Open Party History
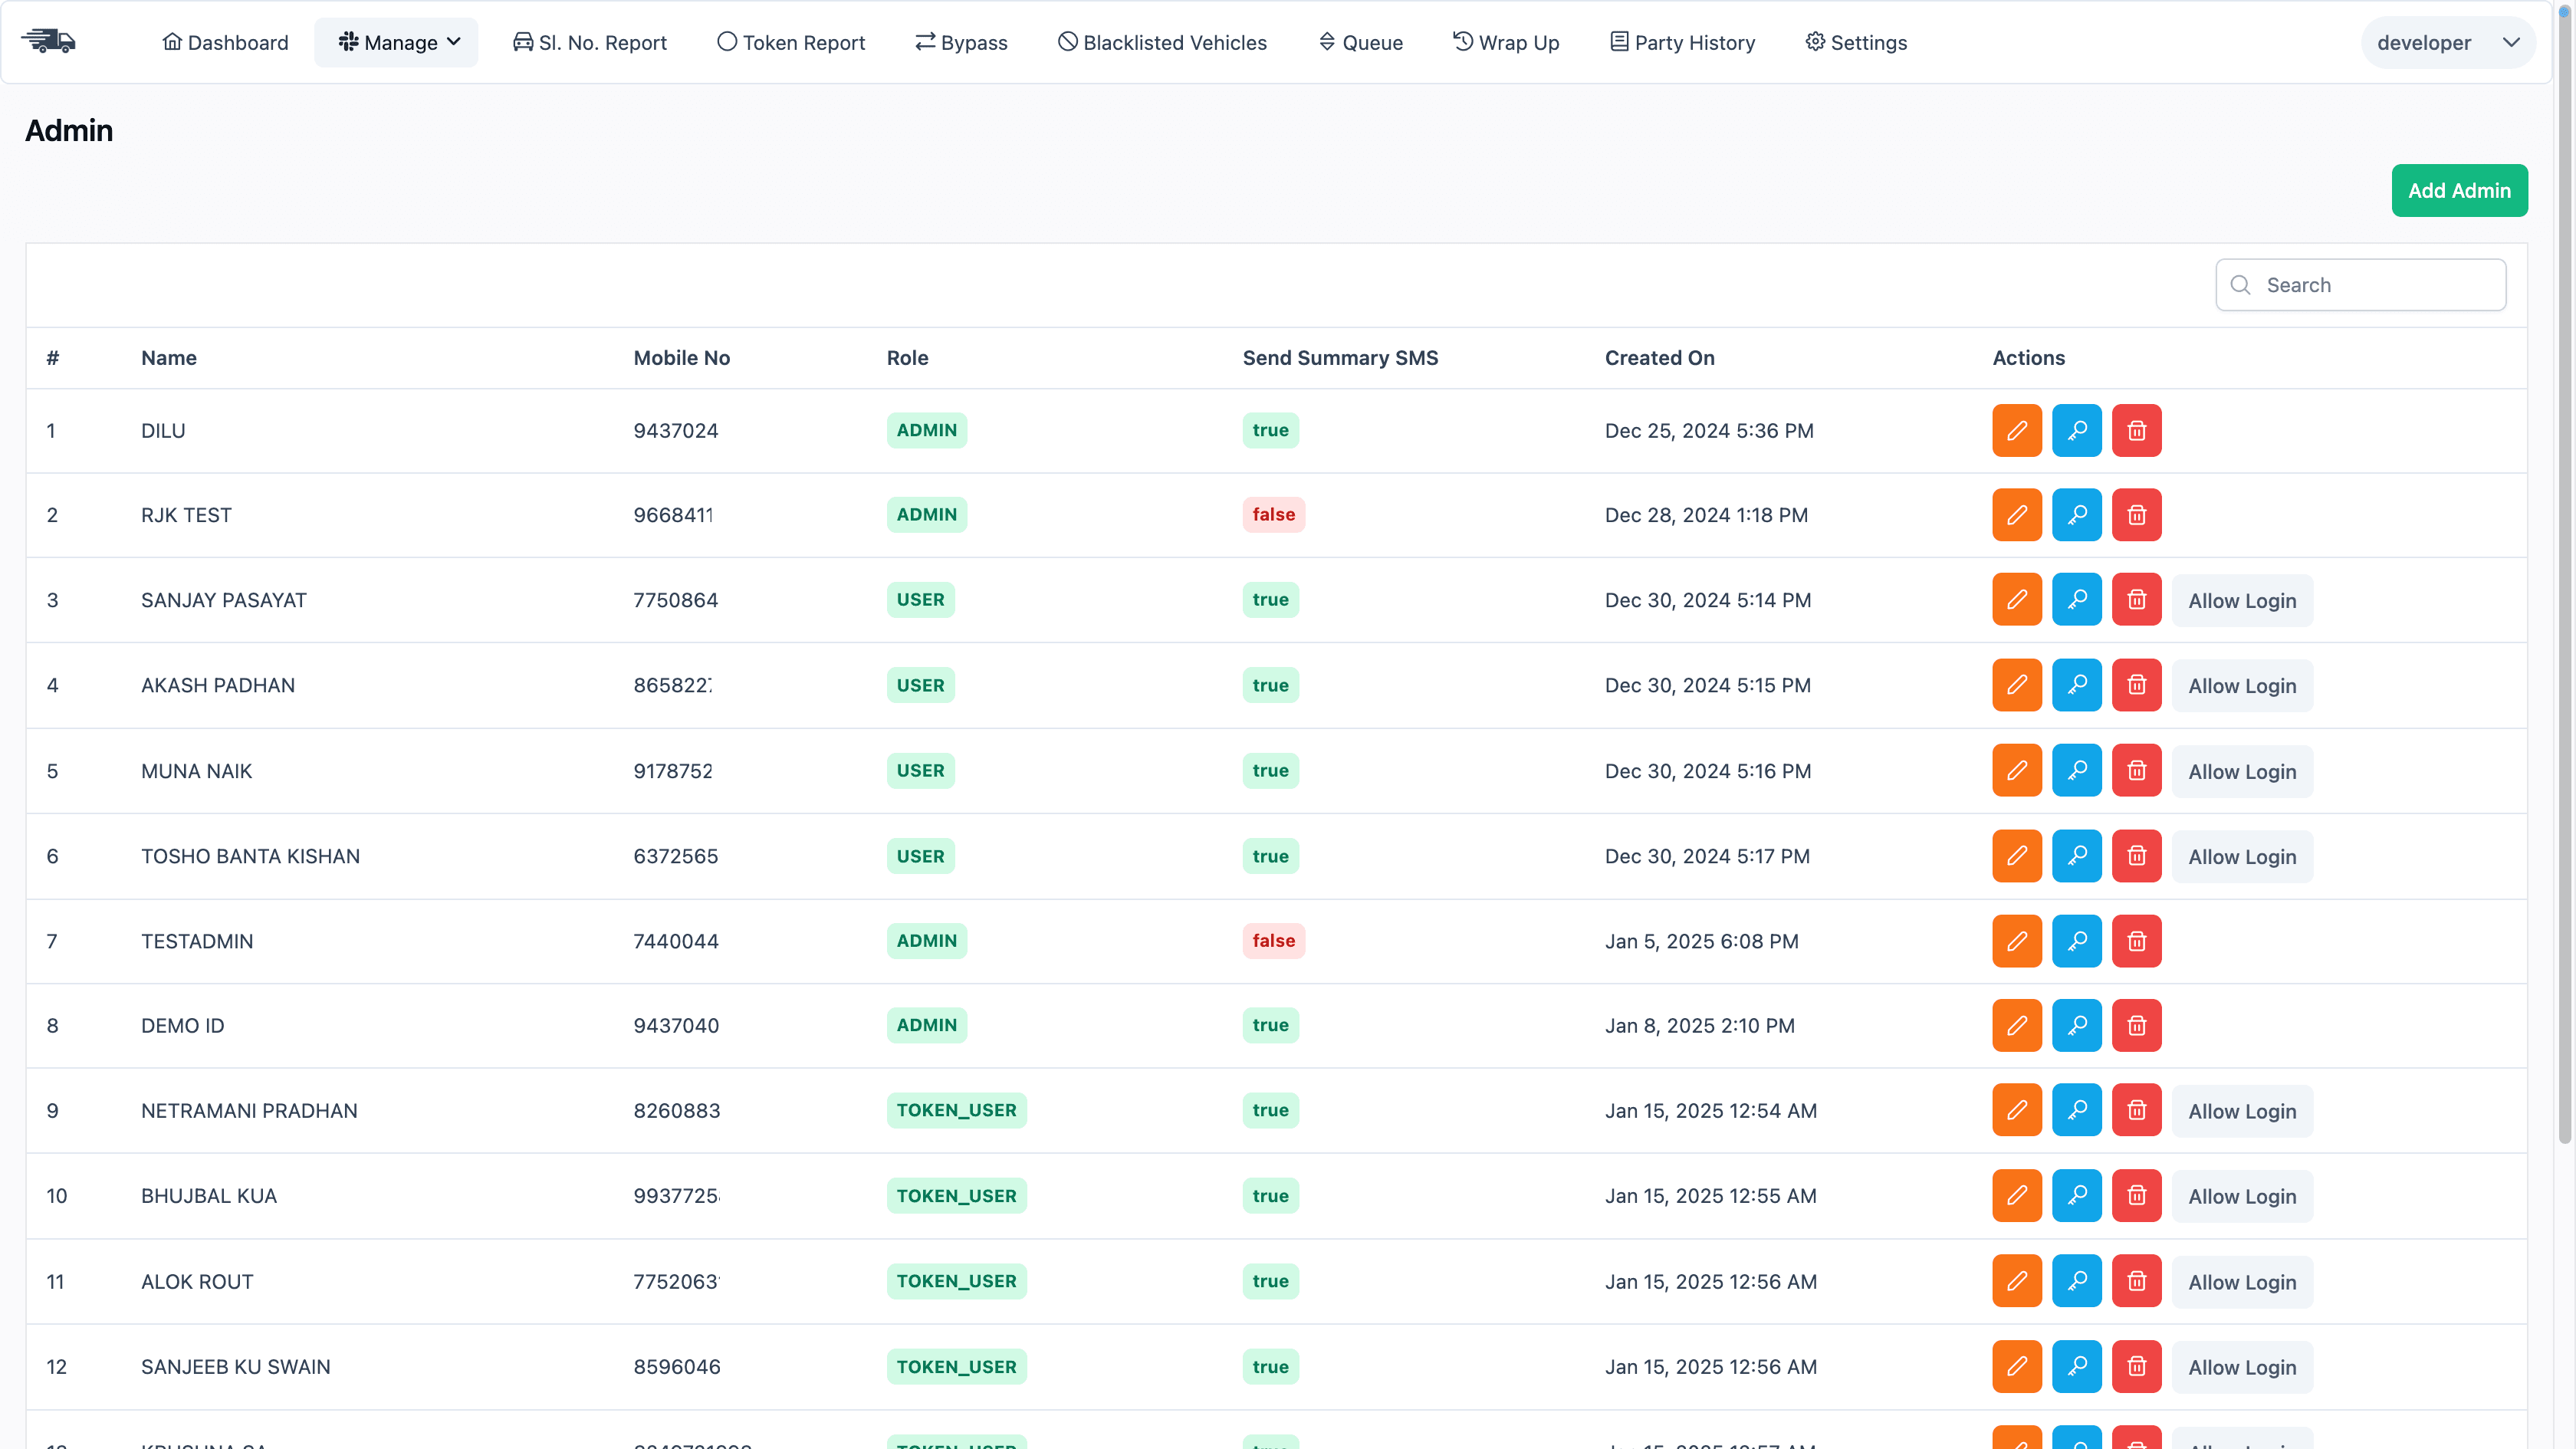This screenshot has width=2576, height=1449. click(1682, 42)
